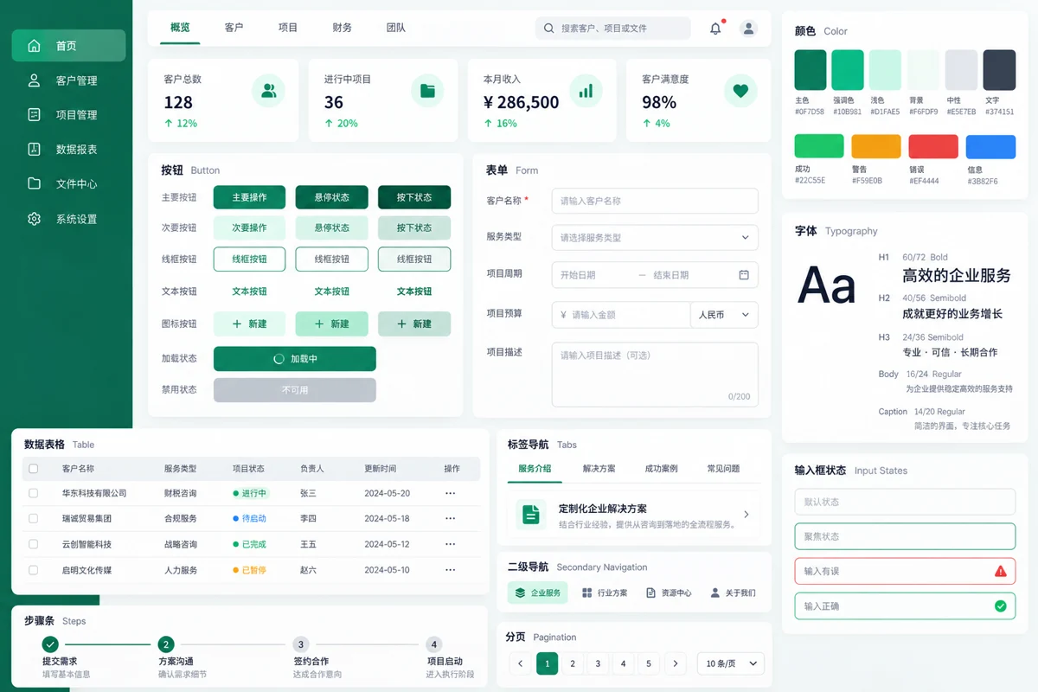The width and height of the screenshot is (1038, 692).
Task: Open the more menu for 启明文化传媒 row
Action: [450, 570]
